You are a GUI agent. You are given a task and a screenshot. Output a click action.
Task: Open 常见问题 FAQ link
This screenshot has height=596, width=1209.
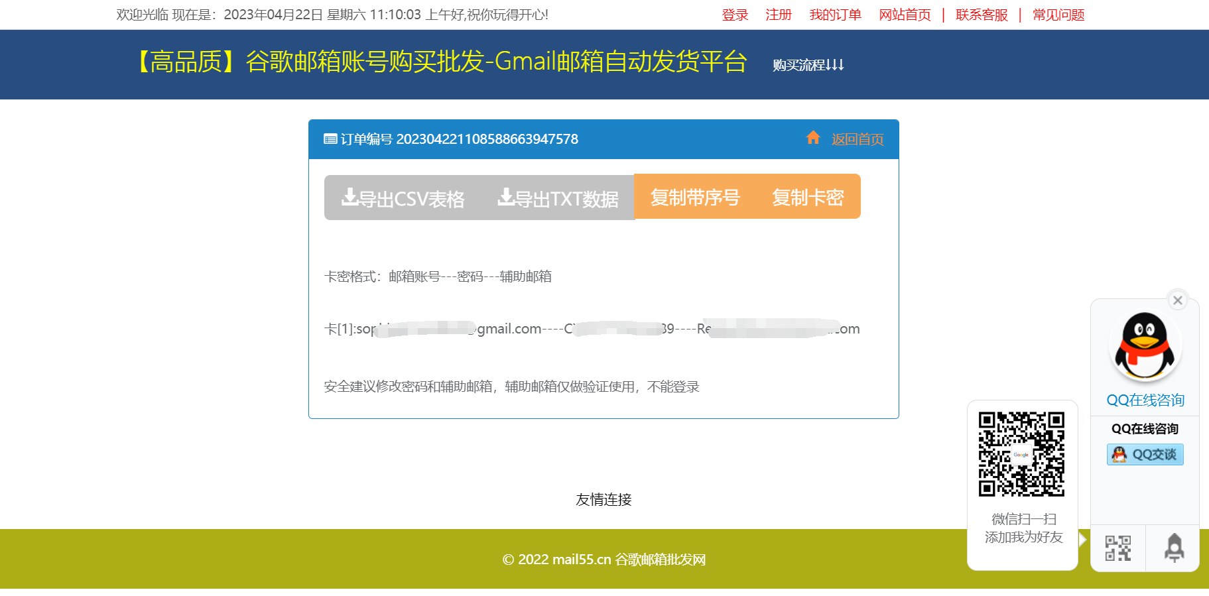(x=1058, y=15)
